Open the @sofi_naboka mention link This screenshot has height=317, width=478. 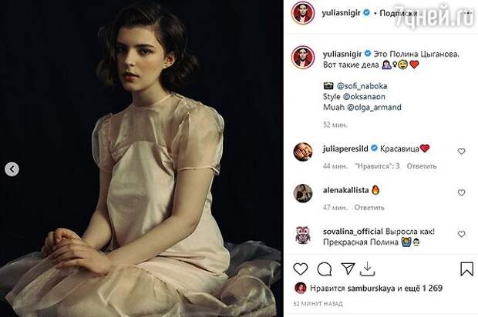click(362, 86)
